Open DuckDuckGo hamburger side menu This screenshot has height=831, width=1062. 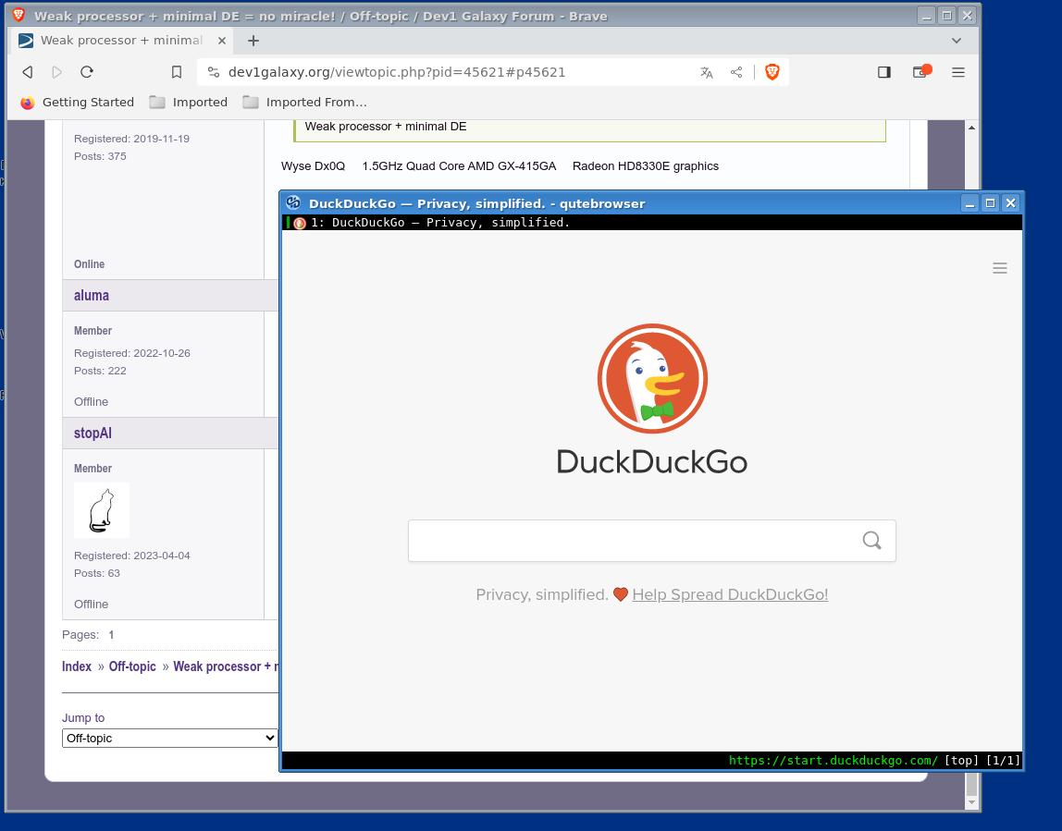(1000, 268)
